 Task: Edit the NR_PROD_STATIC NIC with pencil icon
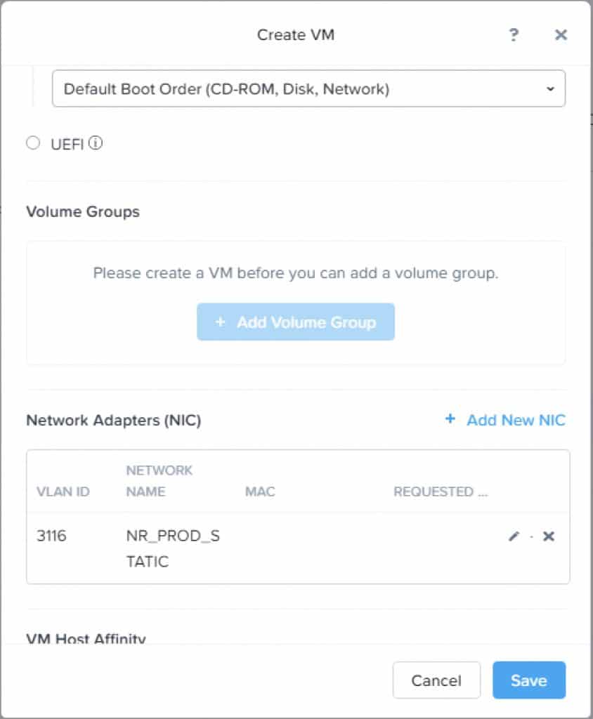pyautogui.click(x=514, y=536)
